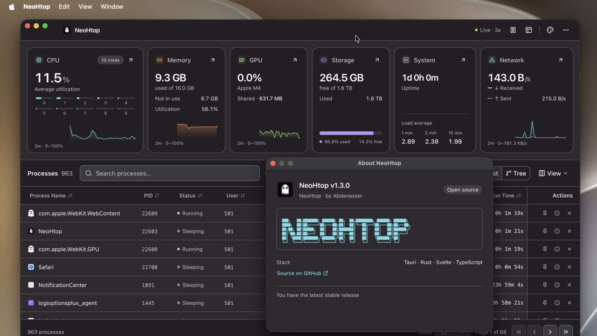The height and width of the screenshot is (336, 597).
Task: Select the com.apple.WebKit.GPU process name
Action: (69, 249)
